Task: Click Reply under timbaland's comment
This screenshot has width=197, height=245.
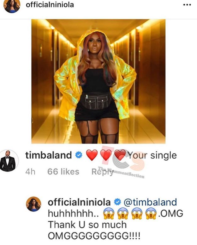Action: 102,172
